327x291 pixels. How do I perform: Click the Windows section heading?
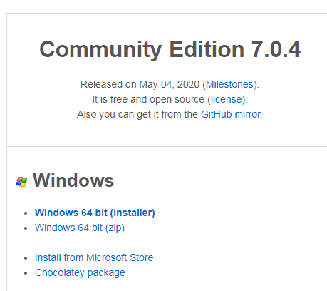(73, 180)
